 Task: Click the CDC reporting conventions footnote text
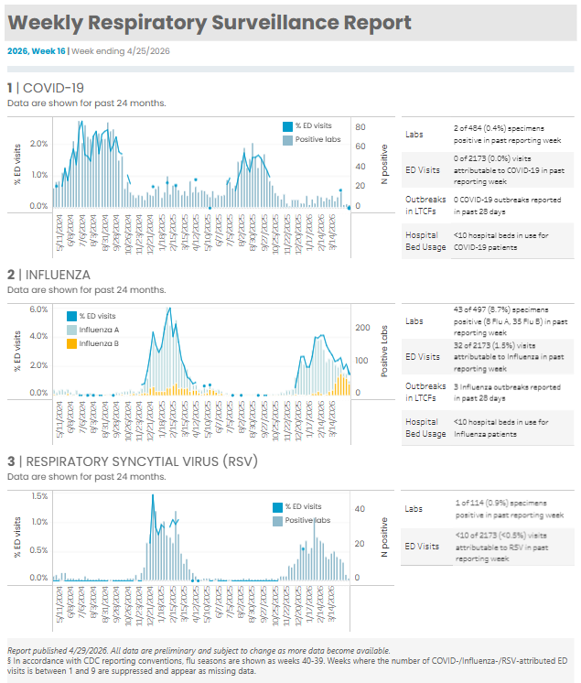(x=287, y=666)
